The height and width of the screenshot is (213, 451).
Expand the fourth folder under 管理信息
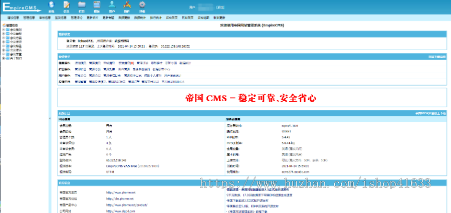coord(4,42)
